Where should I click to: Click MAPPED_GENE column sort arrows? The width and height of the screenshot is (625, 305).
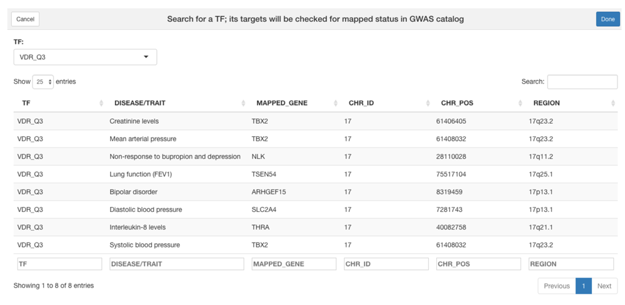coord(336,103)
